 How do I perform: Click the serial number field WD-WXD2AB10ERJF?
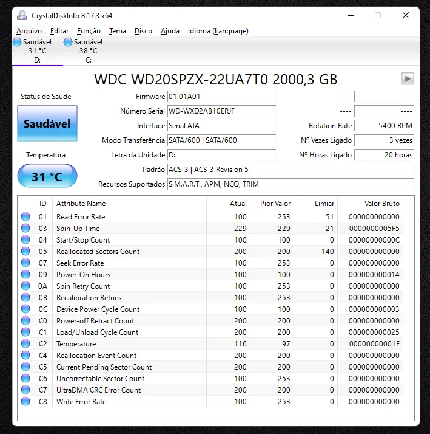coord(222,111)
